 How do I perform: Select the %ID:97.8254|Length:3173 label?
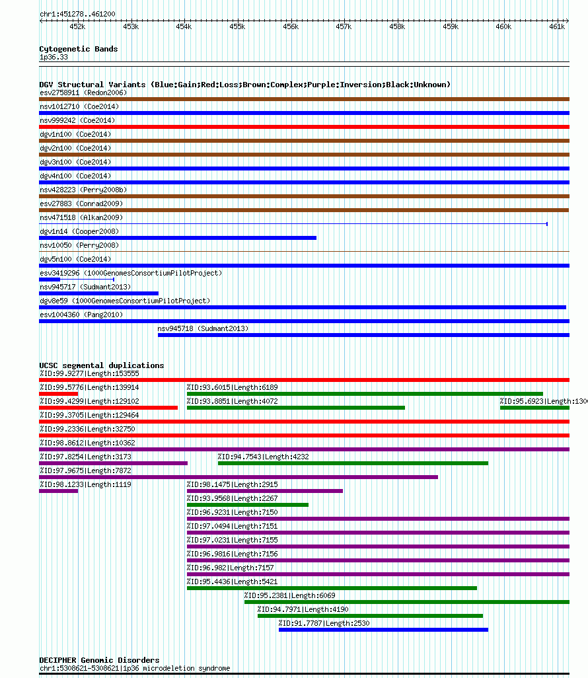point(85,456)
